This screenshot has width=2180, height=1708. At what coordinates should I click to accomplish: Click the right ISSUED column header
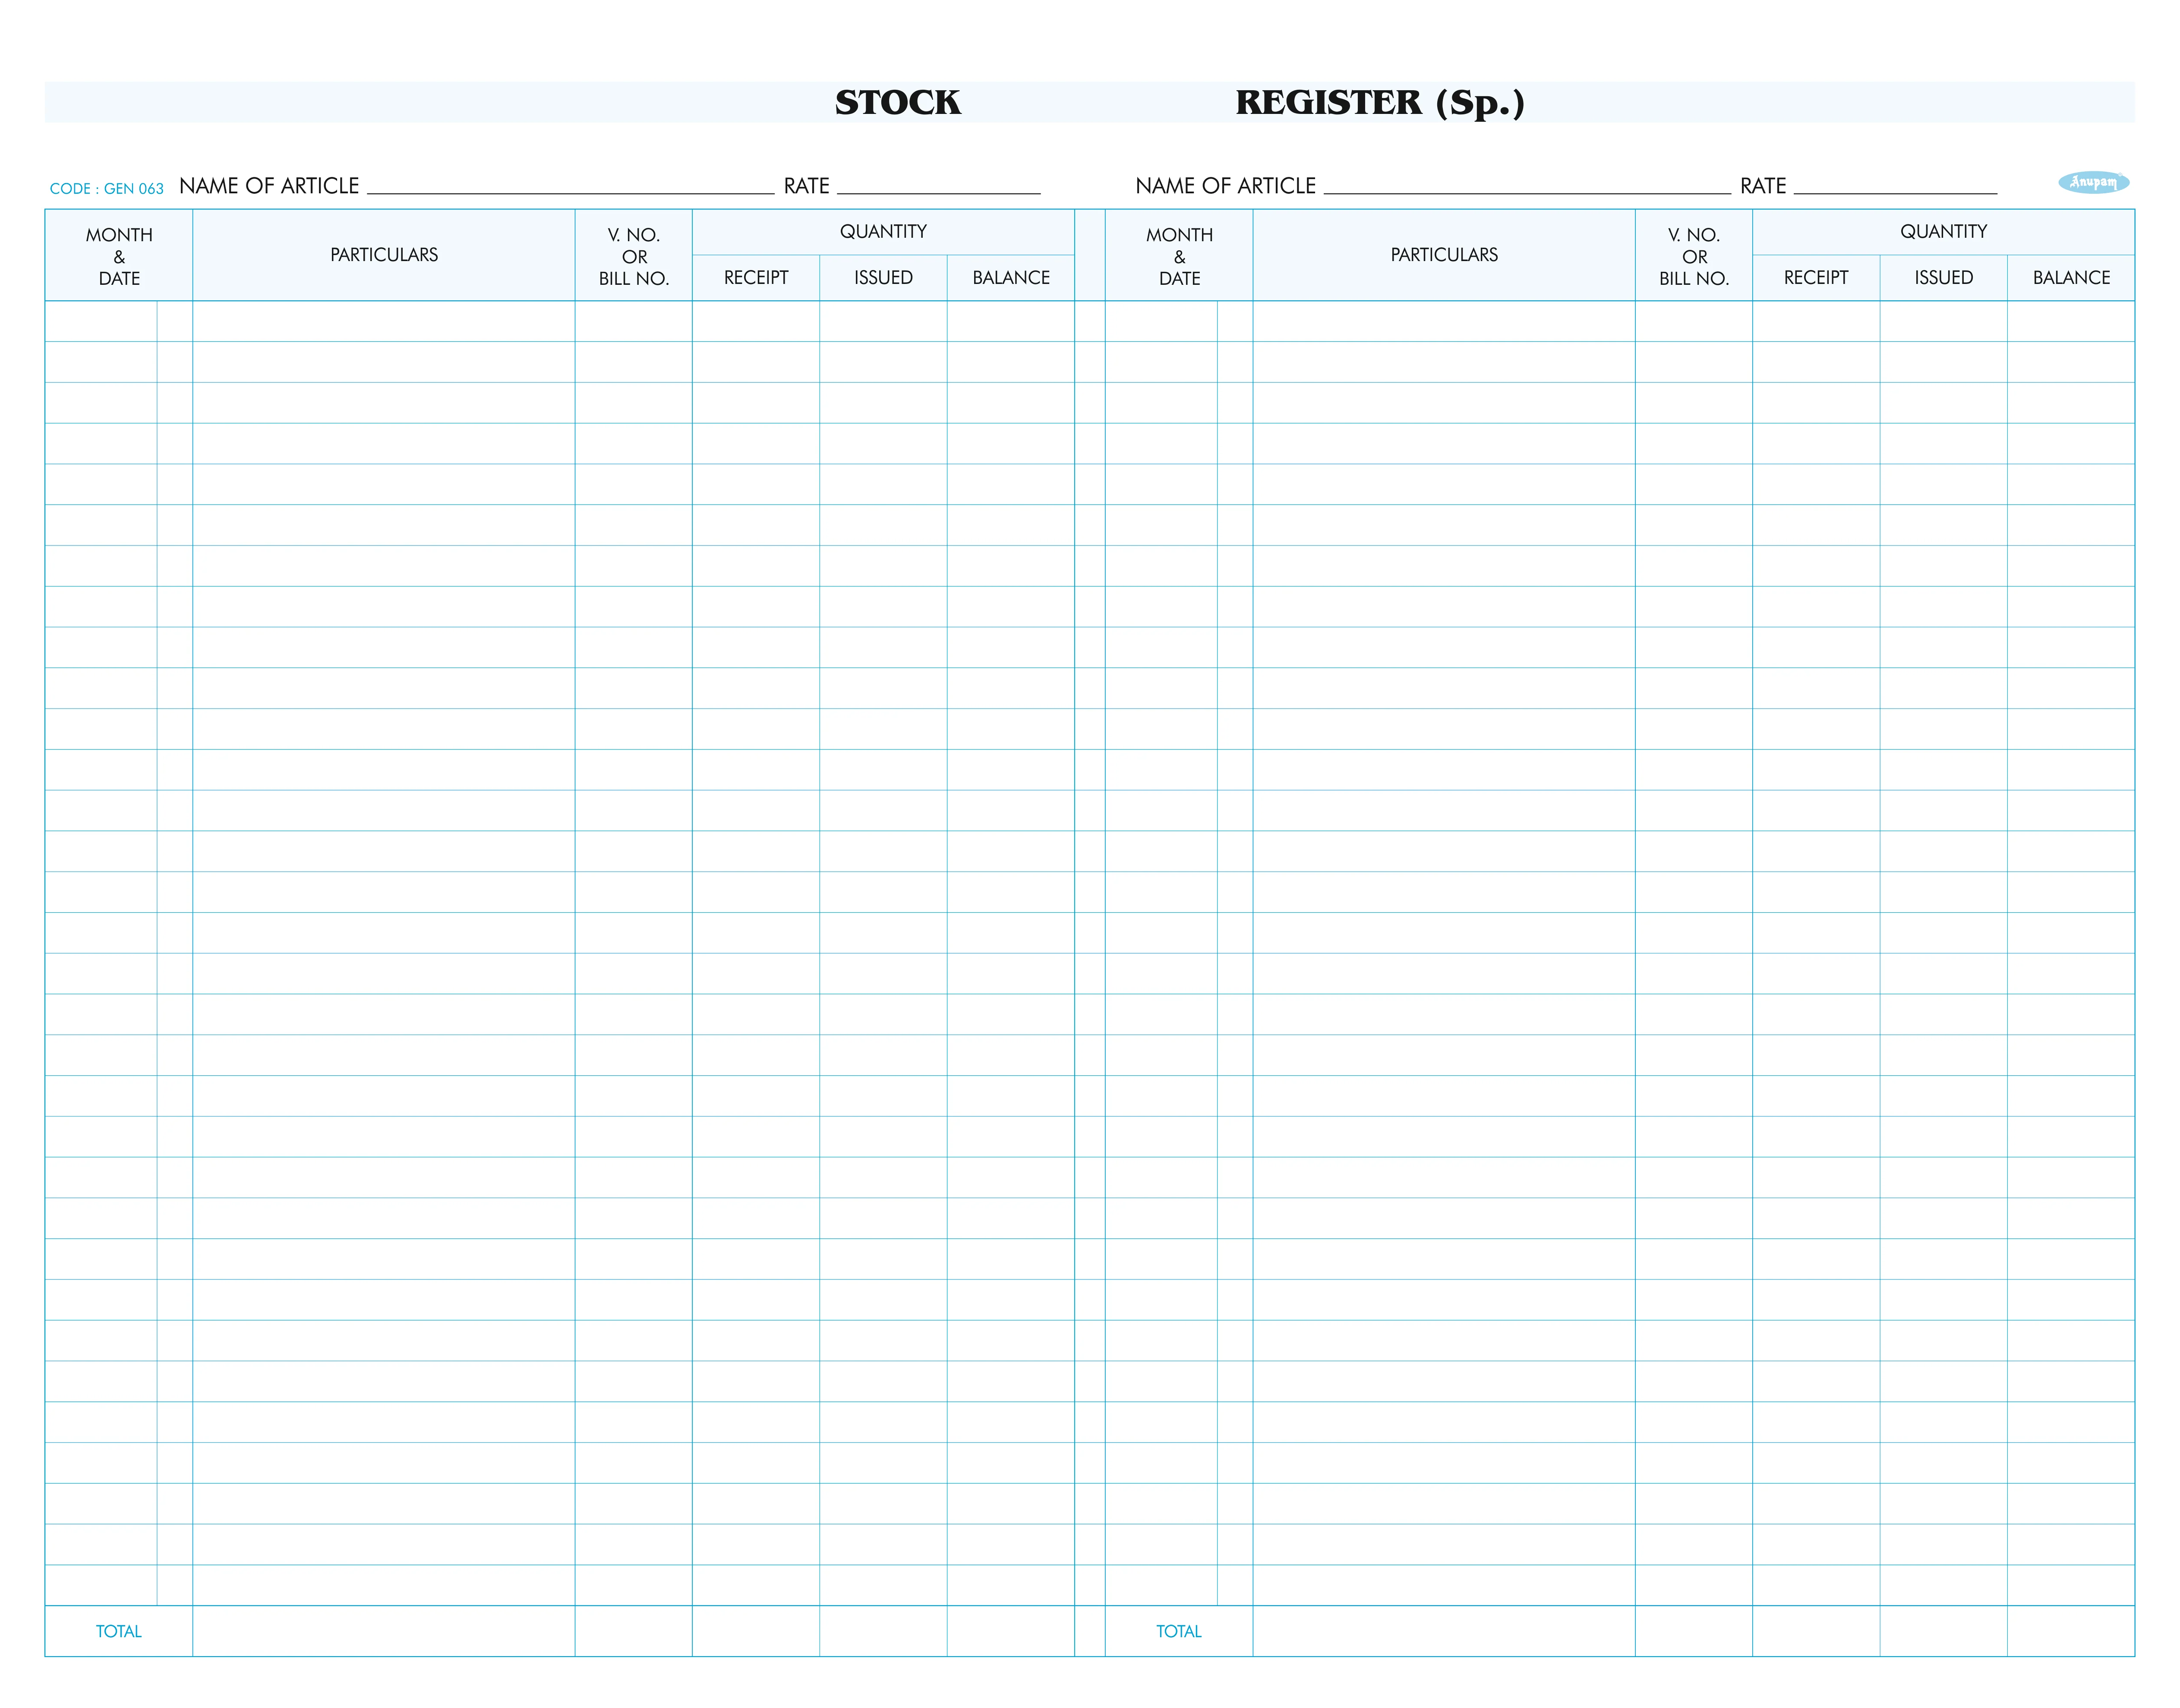coord(1943,278)
